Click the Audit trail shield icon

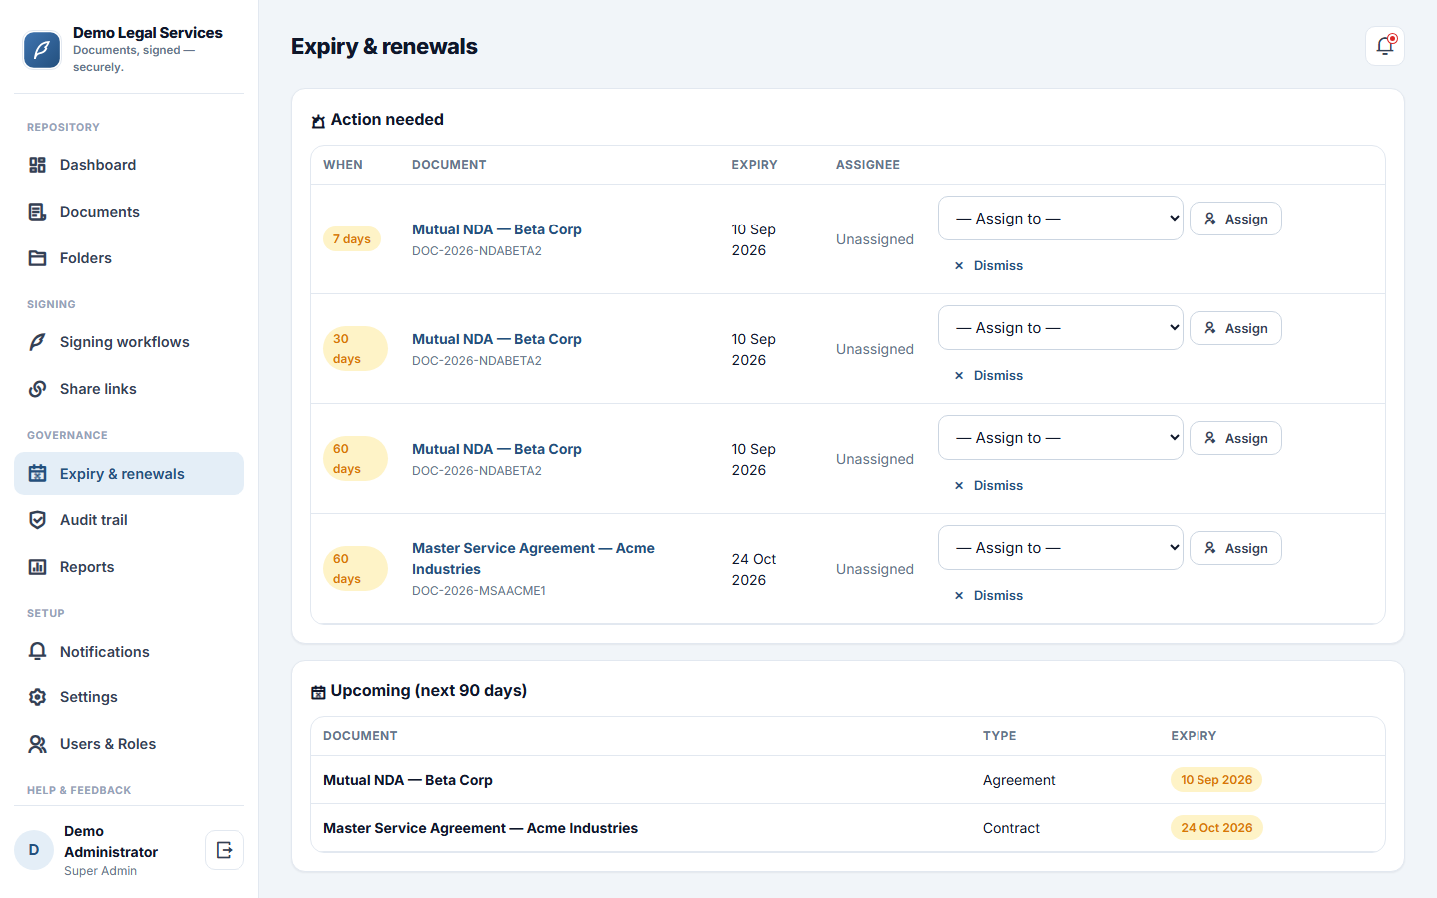38,520
